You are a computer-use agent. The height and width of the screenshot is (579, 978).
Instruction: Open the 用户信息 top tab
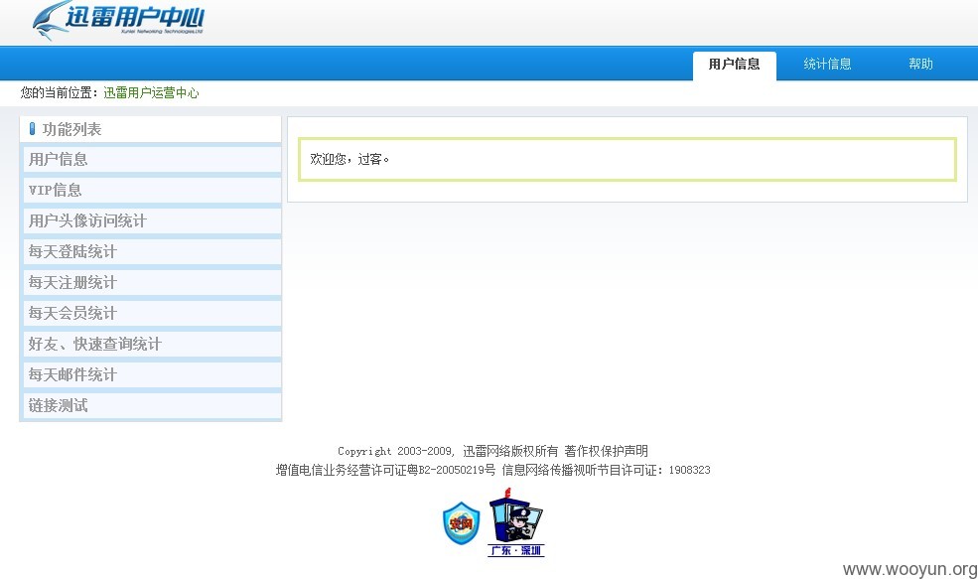734,65
